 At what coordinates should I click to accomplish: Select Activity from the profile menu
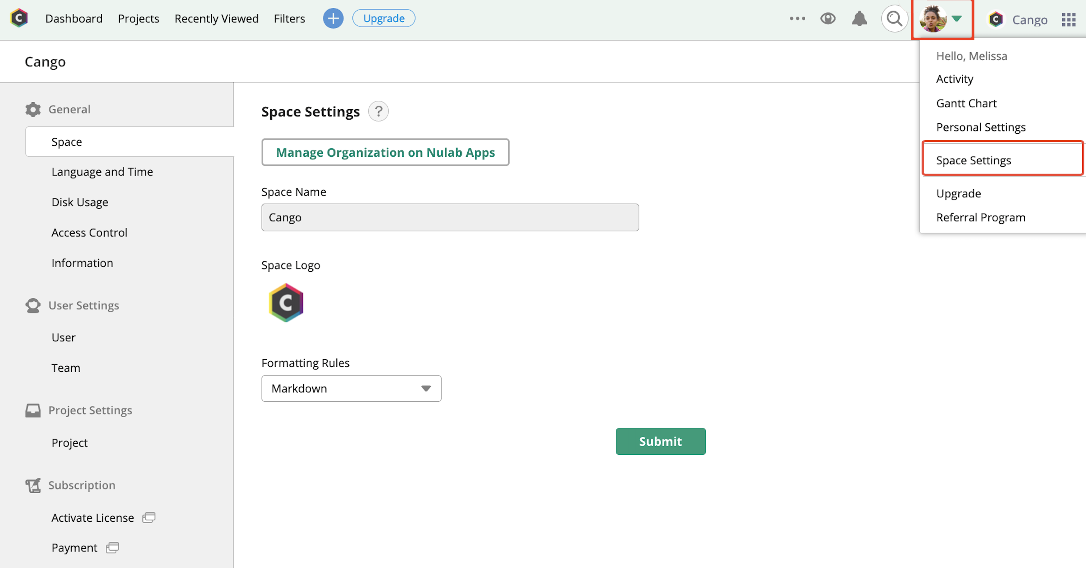click(954, 79)
